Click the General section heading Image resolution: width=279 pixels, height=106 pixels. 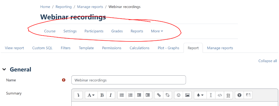20,70
